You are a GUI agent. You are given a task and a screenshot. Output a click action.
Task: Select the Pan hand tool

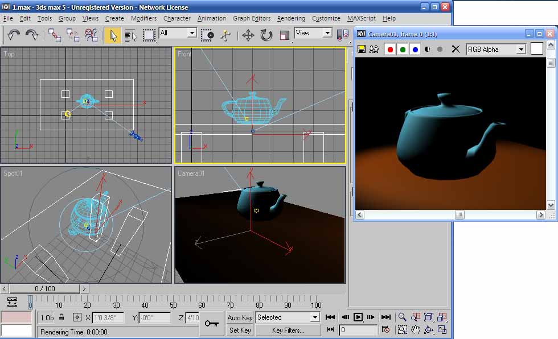pyautogui.click(x=415, y=330)
